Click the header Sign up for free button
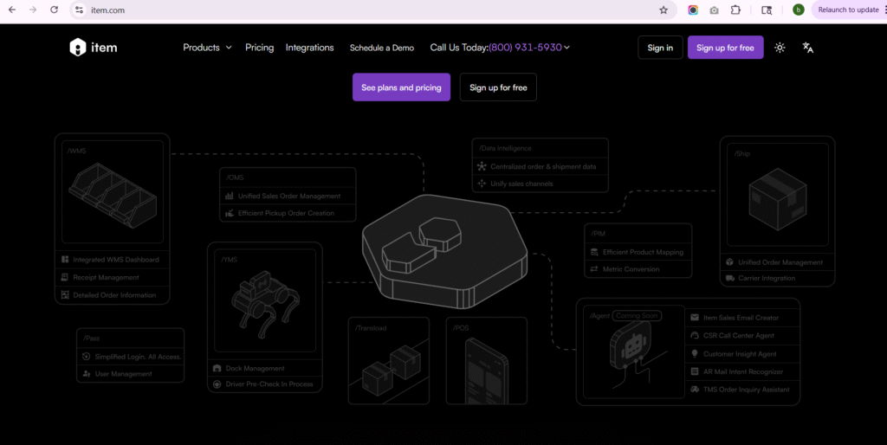The image size is (887, 445). 725,48
